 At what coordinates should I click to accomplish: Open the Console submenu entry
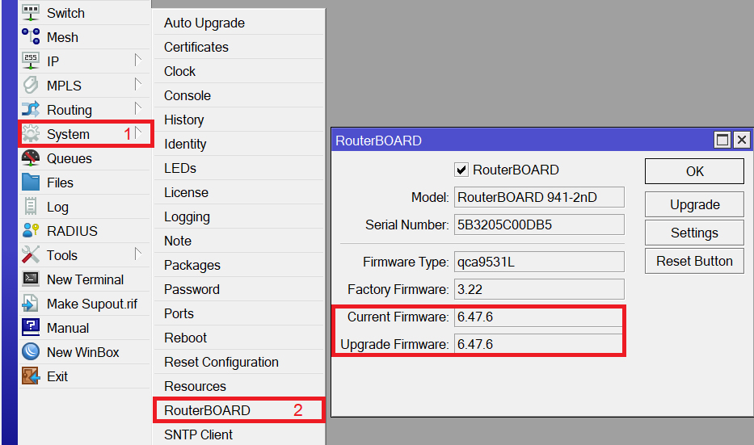(x=239, y=95)
